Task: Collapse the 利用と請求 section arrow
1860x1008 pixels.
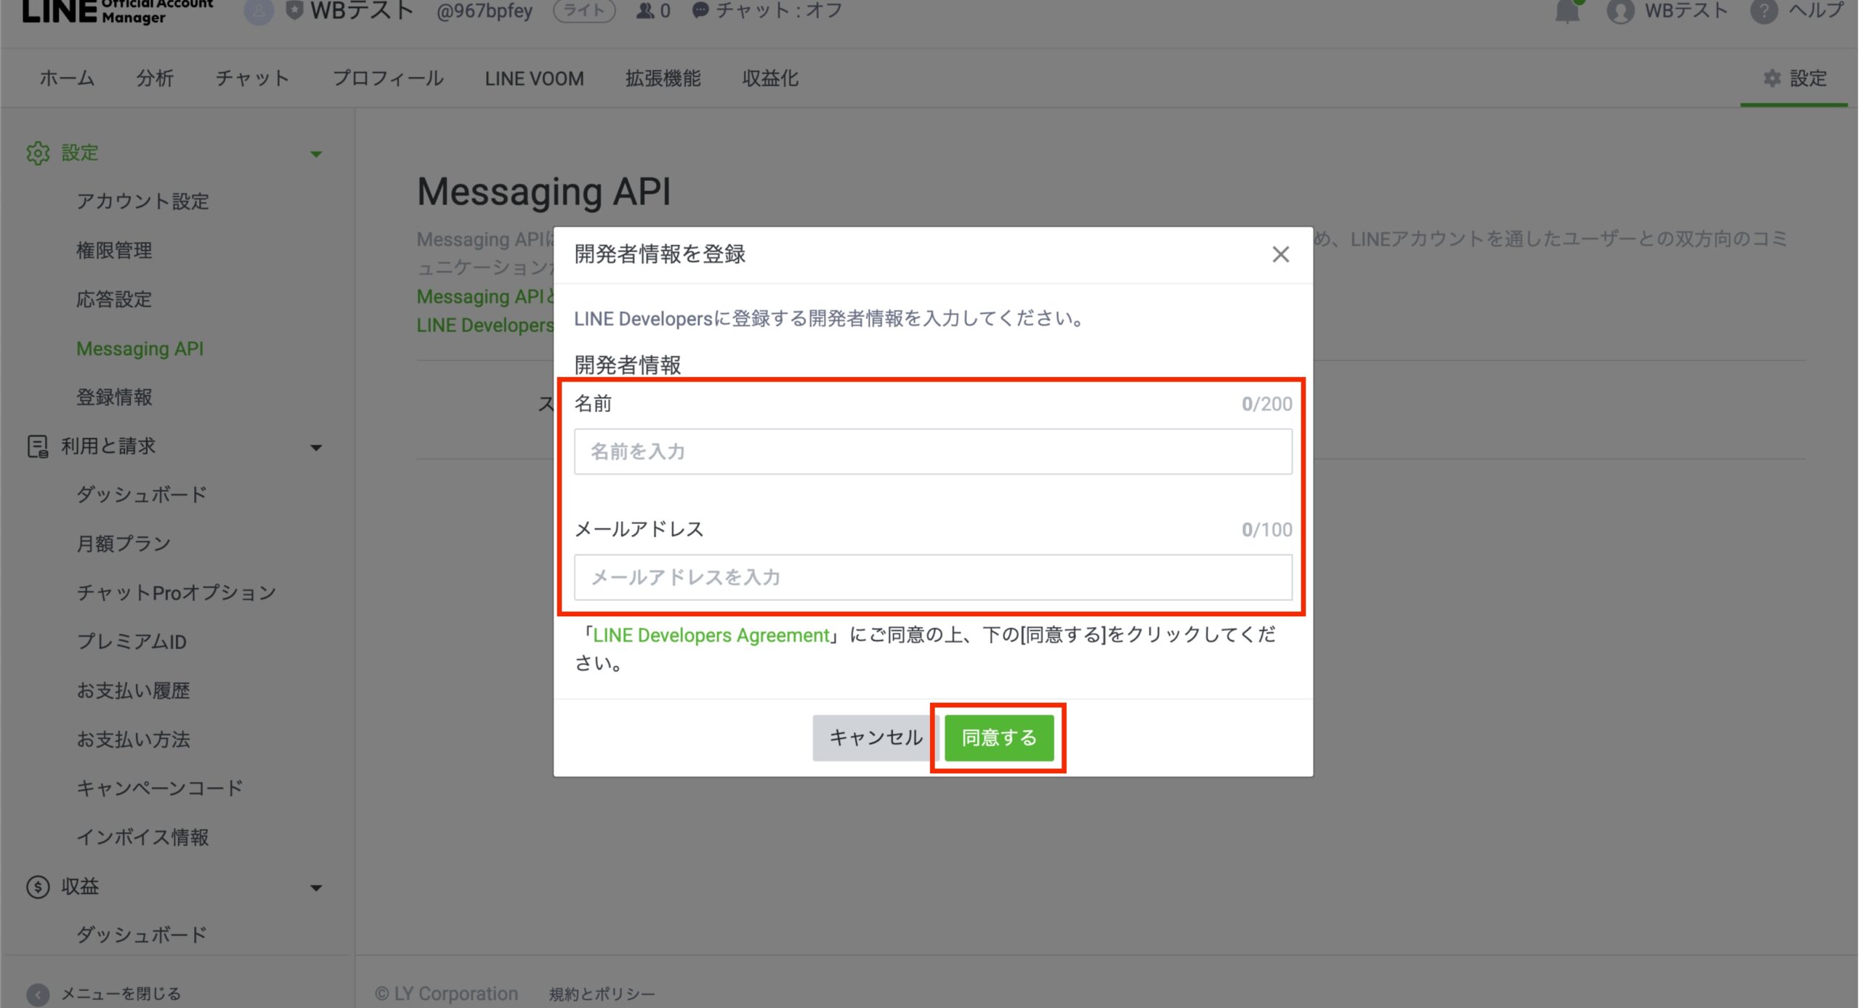Action: pos(316,448)
